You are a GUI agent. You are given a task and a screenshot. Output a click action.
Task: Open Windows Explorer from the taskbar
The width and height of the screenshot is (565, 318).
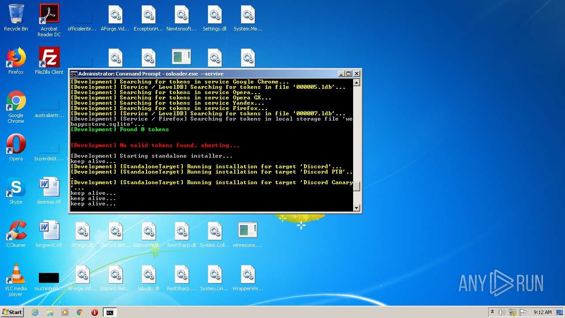click(x=50, y=312)
